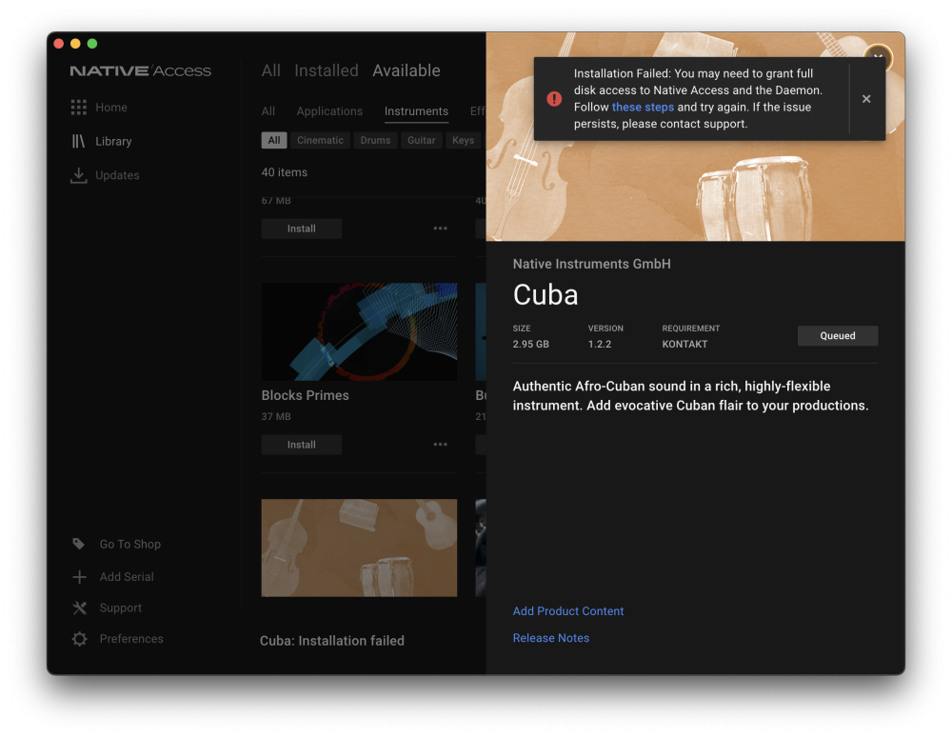Open the Release Notes link
952x737 pixels.
coord(551,638)
